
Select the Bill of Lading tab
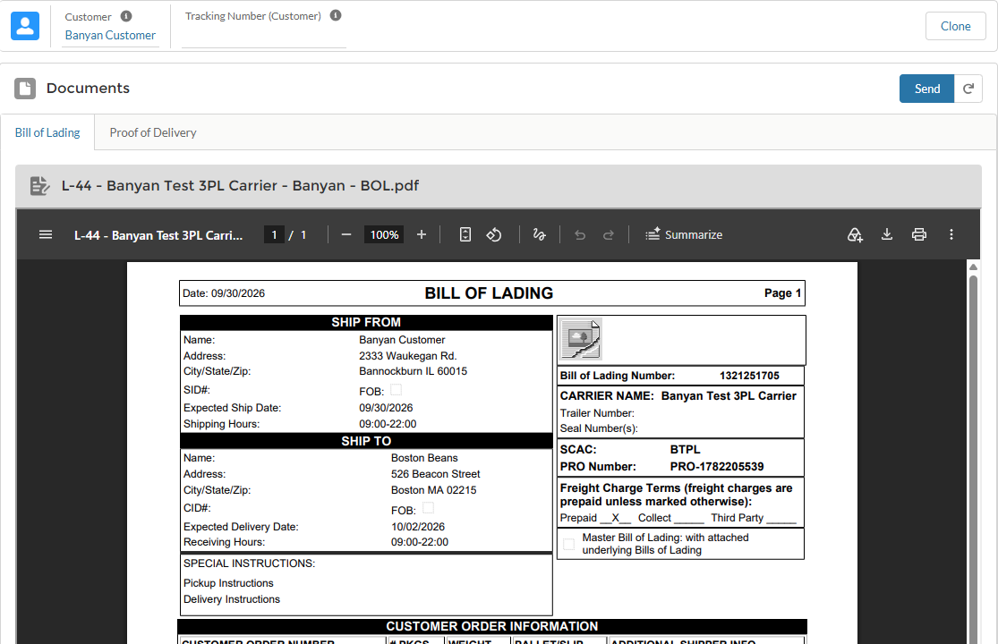point(47,132)
